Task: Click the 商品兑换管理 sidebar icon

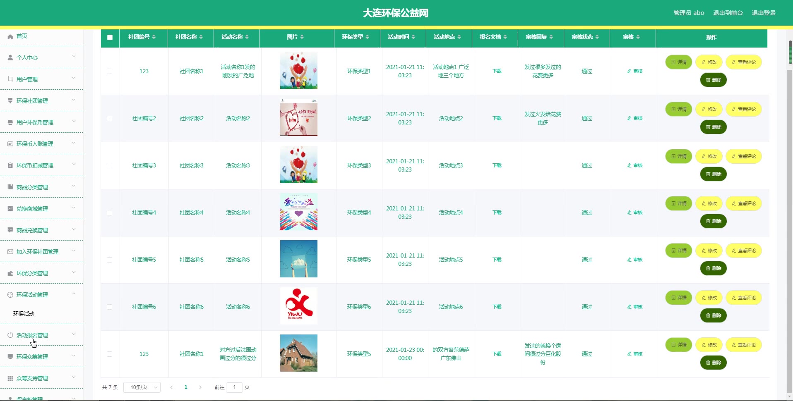Action: tap(10, 230)
